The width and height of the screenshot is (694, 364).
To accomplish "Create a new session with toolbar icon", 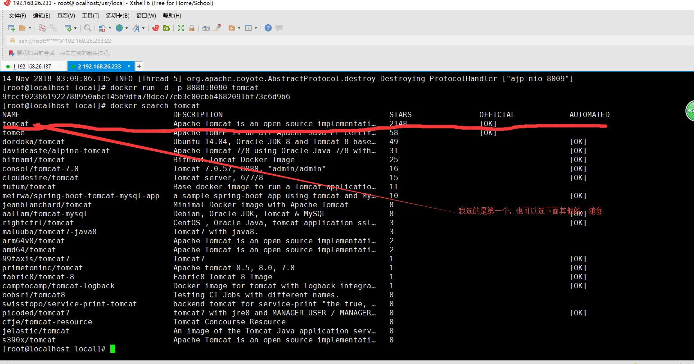I will (x=12, y=28).
